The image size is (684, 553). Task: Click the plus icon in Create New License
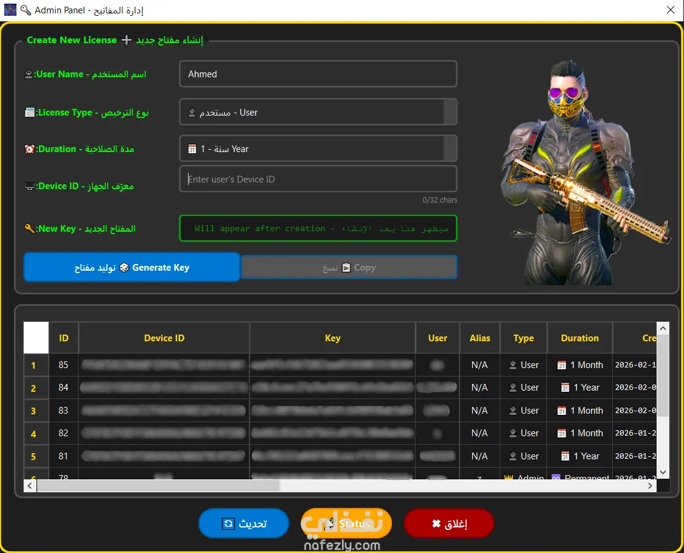(127, 40)
